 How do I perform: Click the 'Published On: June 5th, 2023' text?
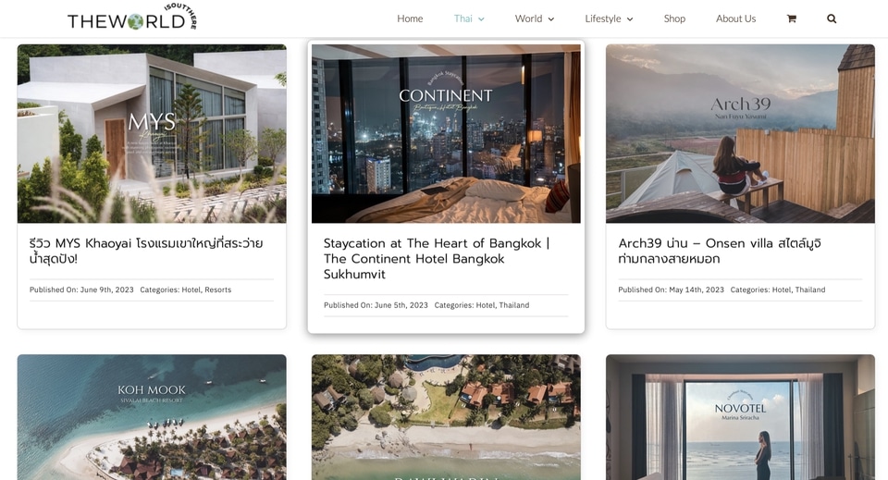tap(376, 305)
